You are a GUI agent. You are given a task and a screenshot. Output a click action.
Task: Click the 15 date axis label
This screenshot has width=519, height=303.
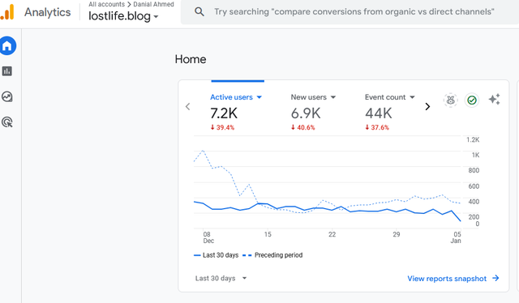268,234
